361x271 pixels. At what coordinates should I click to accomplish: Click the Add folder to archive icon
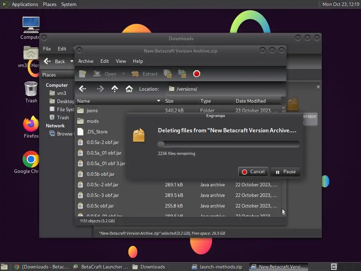coord(182,74)
